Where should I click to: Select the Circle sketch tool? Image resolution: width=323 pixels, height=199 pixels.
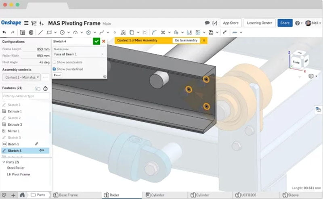[62, 32]
